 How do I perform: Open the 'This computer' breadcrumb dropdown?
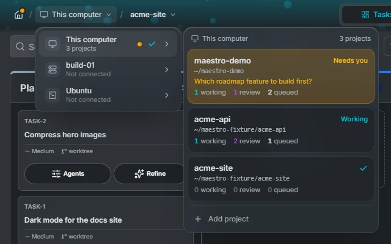76,15
